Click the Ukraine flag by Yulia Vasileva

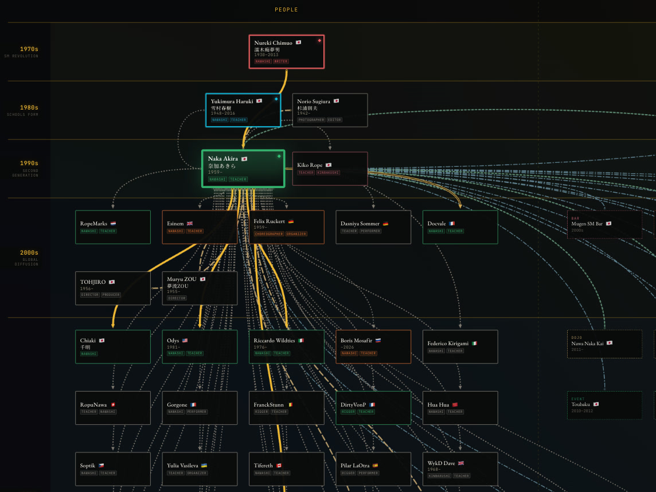204,465
